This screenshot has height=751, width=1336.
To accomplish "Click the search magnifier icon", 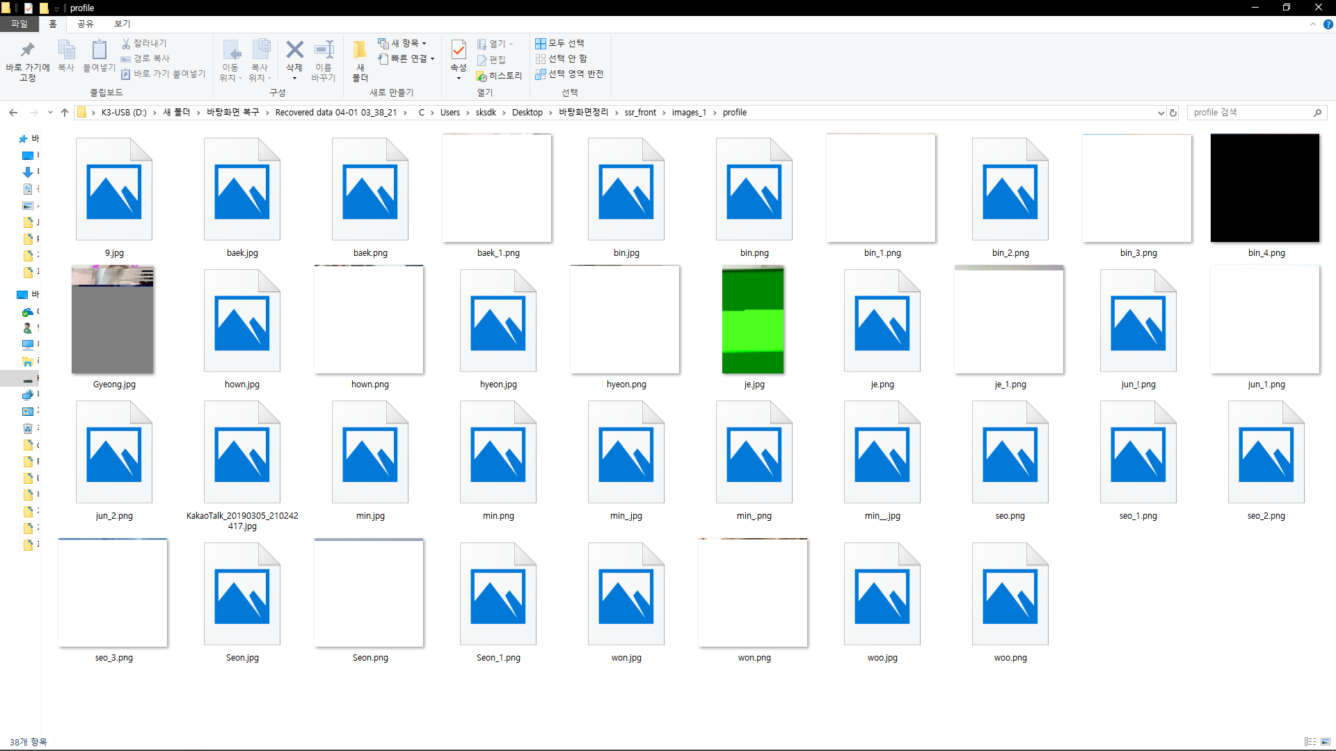I will (1317, 113).
